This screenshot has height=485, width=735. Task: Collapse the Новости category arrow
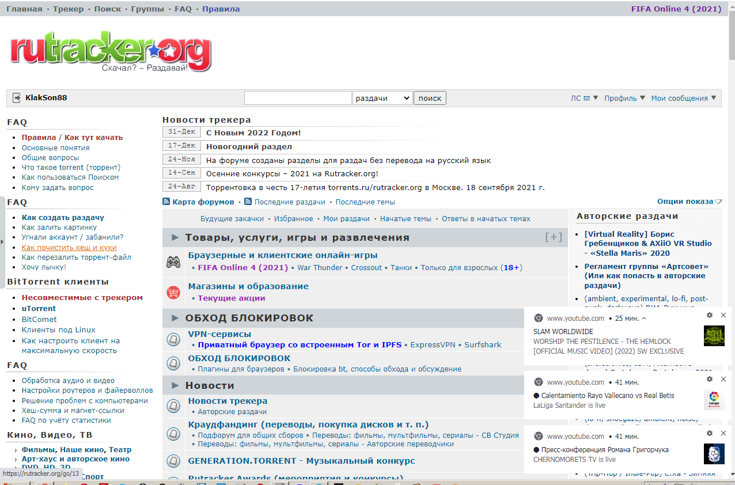pyautogui.click(x=175, y=385)
